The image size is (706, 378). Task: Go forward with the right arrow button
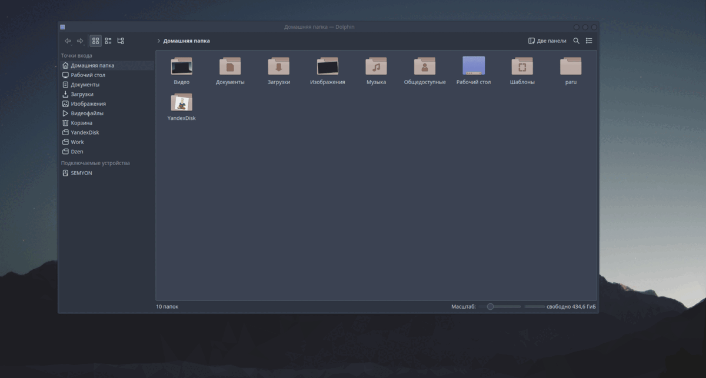pos(81,41)
